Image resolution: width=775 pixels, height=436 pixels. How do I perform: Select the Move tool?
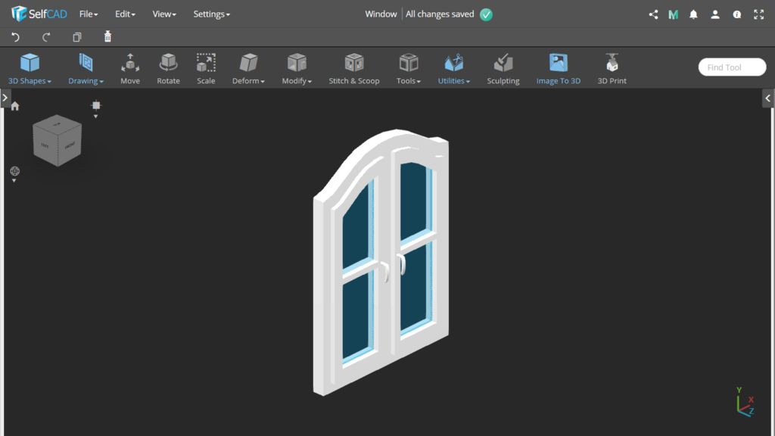(x=130, y=68)
